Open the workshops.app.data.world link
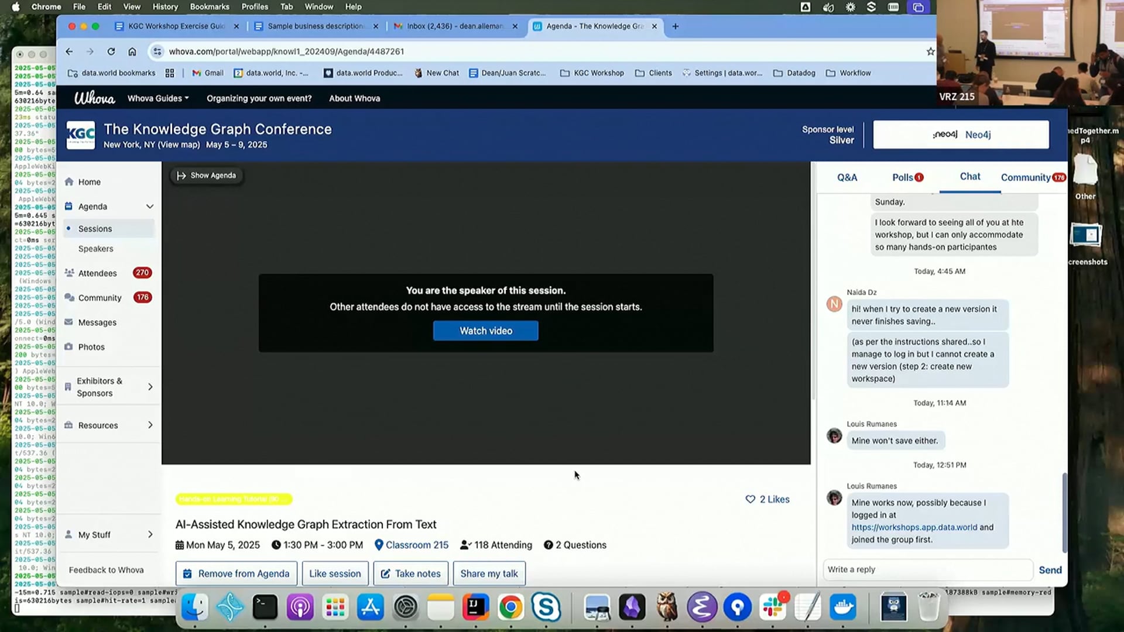The image size is (1124, 632). (914, 527)
